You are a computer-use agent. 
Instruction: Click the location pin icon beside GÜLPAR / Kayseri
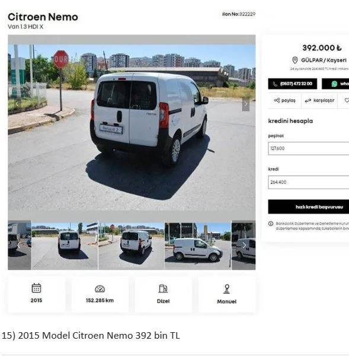[295, 60]
